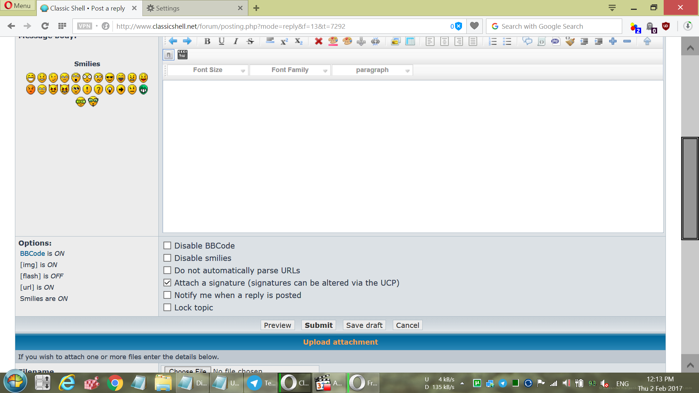Click the Save draft button

pos(364,325)
